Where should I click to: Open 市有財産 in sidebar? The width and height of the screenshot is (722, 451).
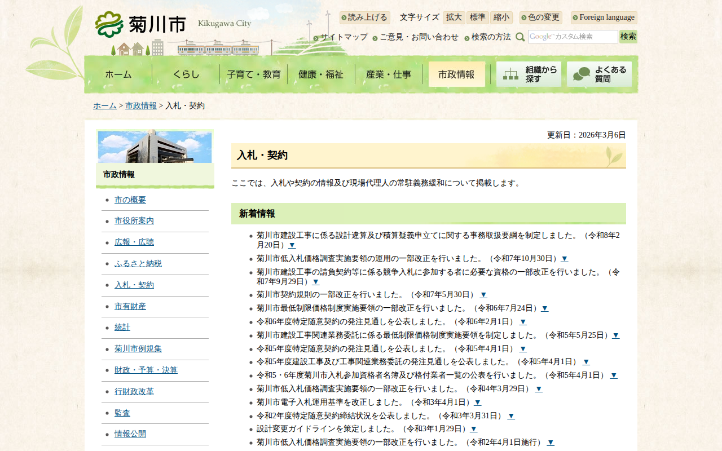click(x=130, y=307)
